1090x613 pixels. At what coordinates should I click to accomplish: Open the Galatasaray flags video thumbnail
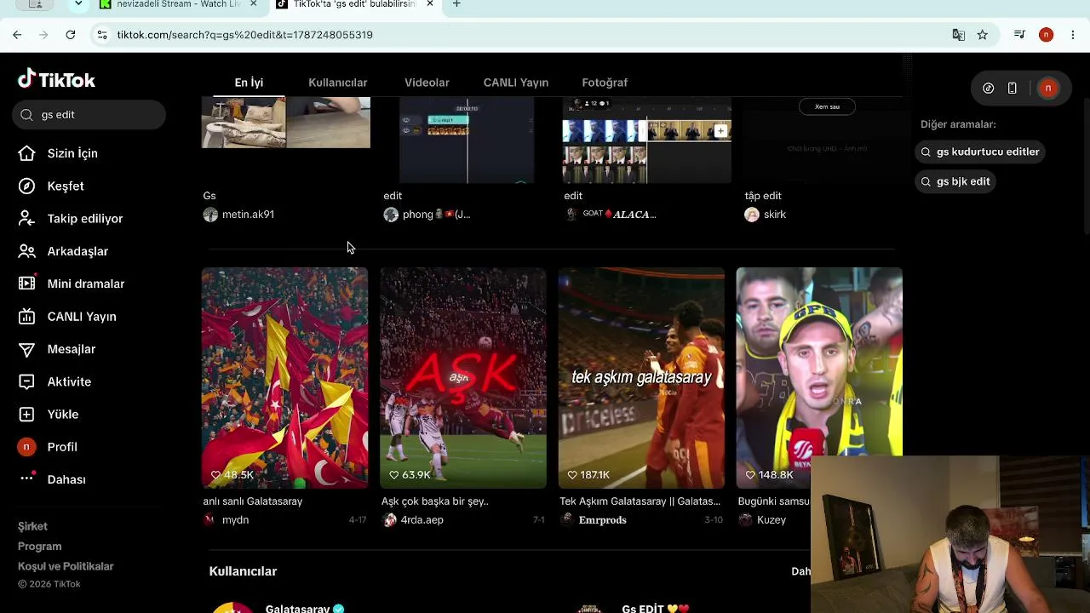[x=285, y=378]
